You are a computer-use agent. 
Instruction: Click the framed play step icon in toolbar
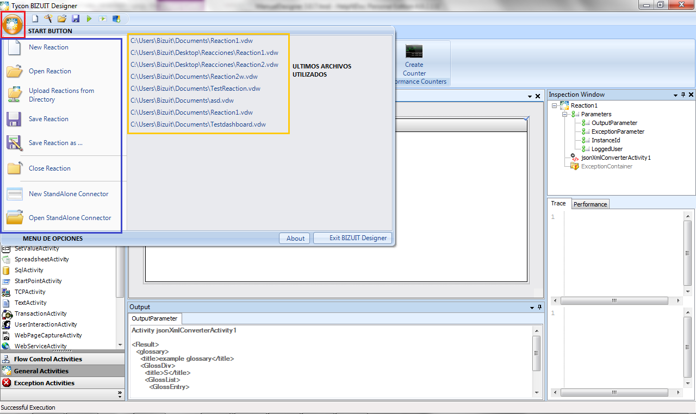pyautogui.click(x=103, y=19)
